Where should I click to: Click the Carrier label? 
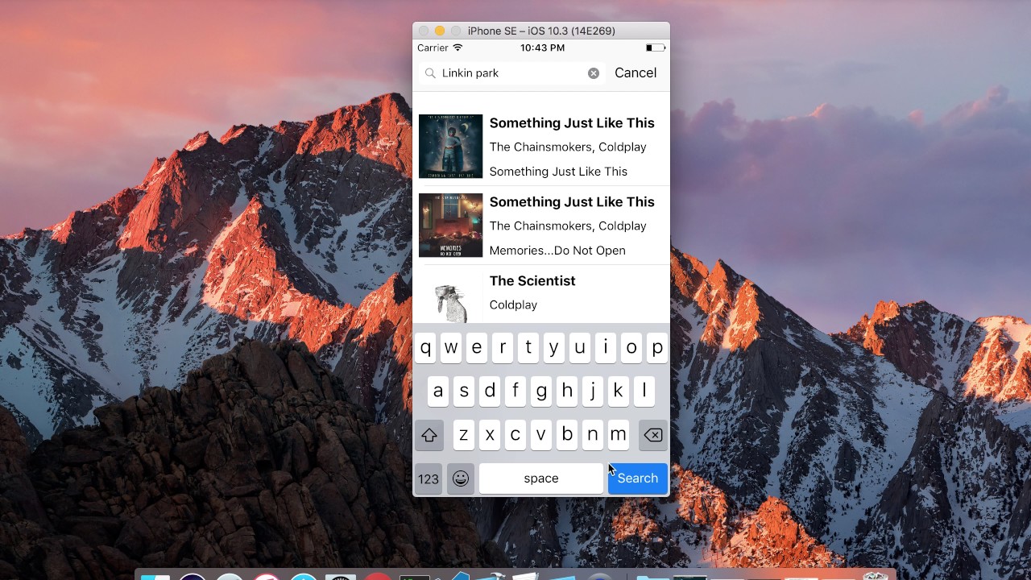(x=433, y=48)
